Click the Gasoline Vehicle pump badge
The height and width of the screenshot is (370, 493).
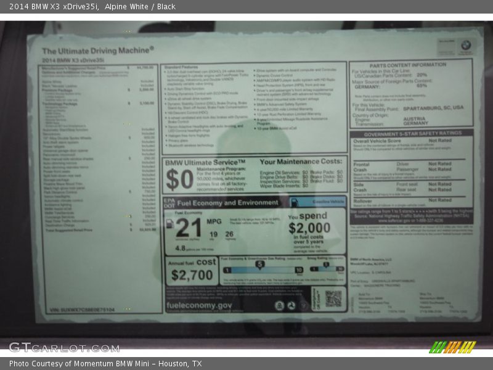point(317,202)
